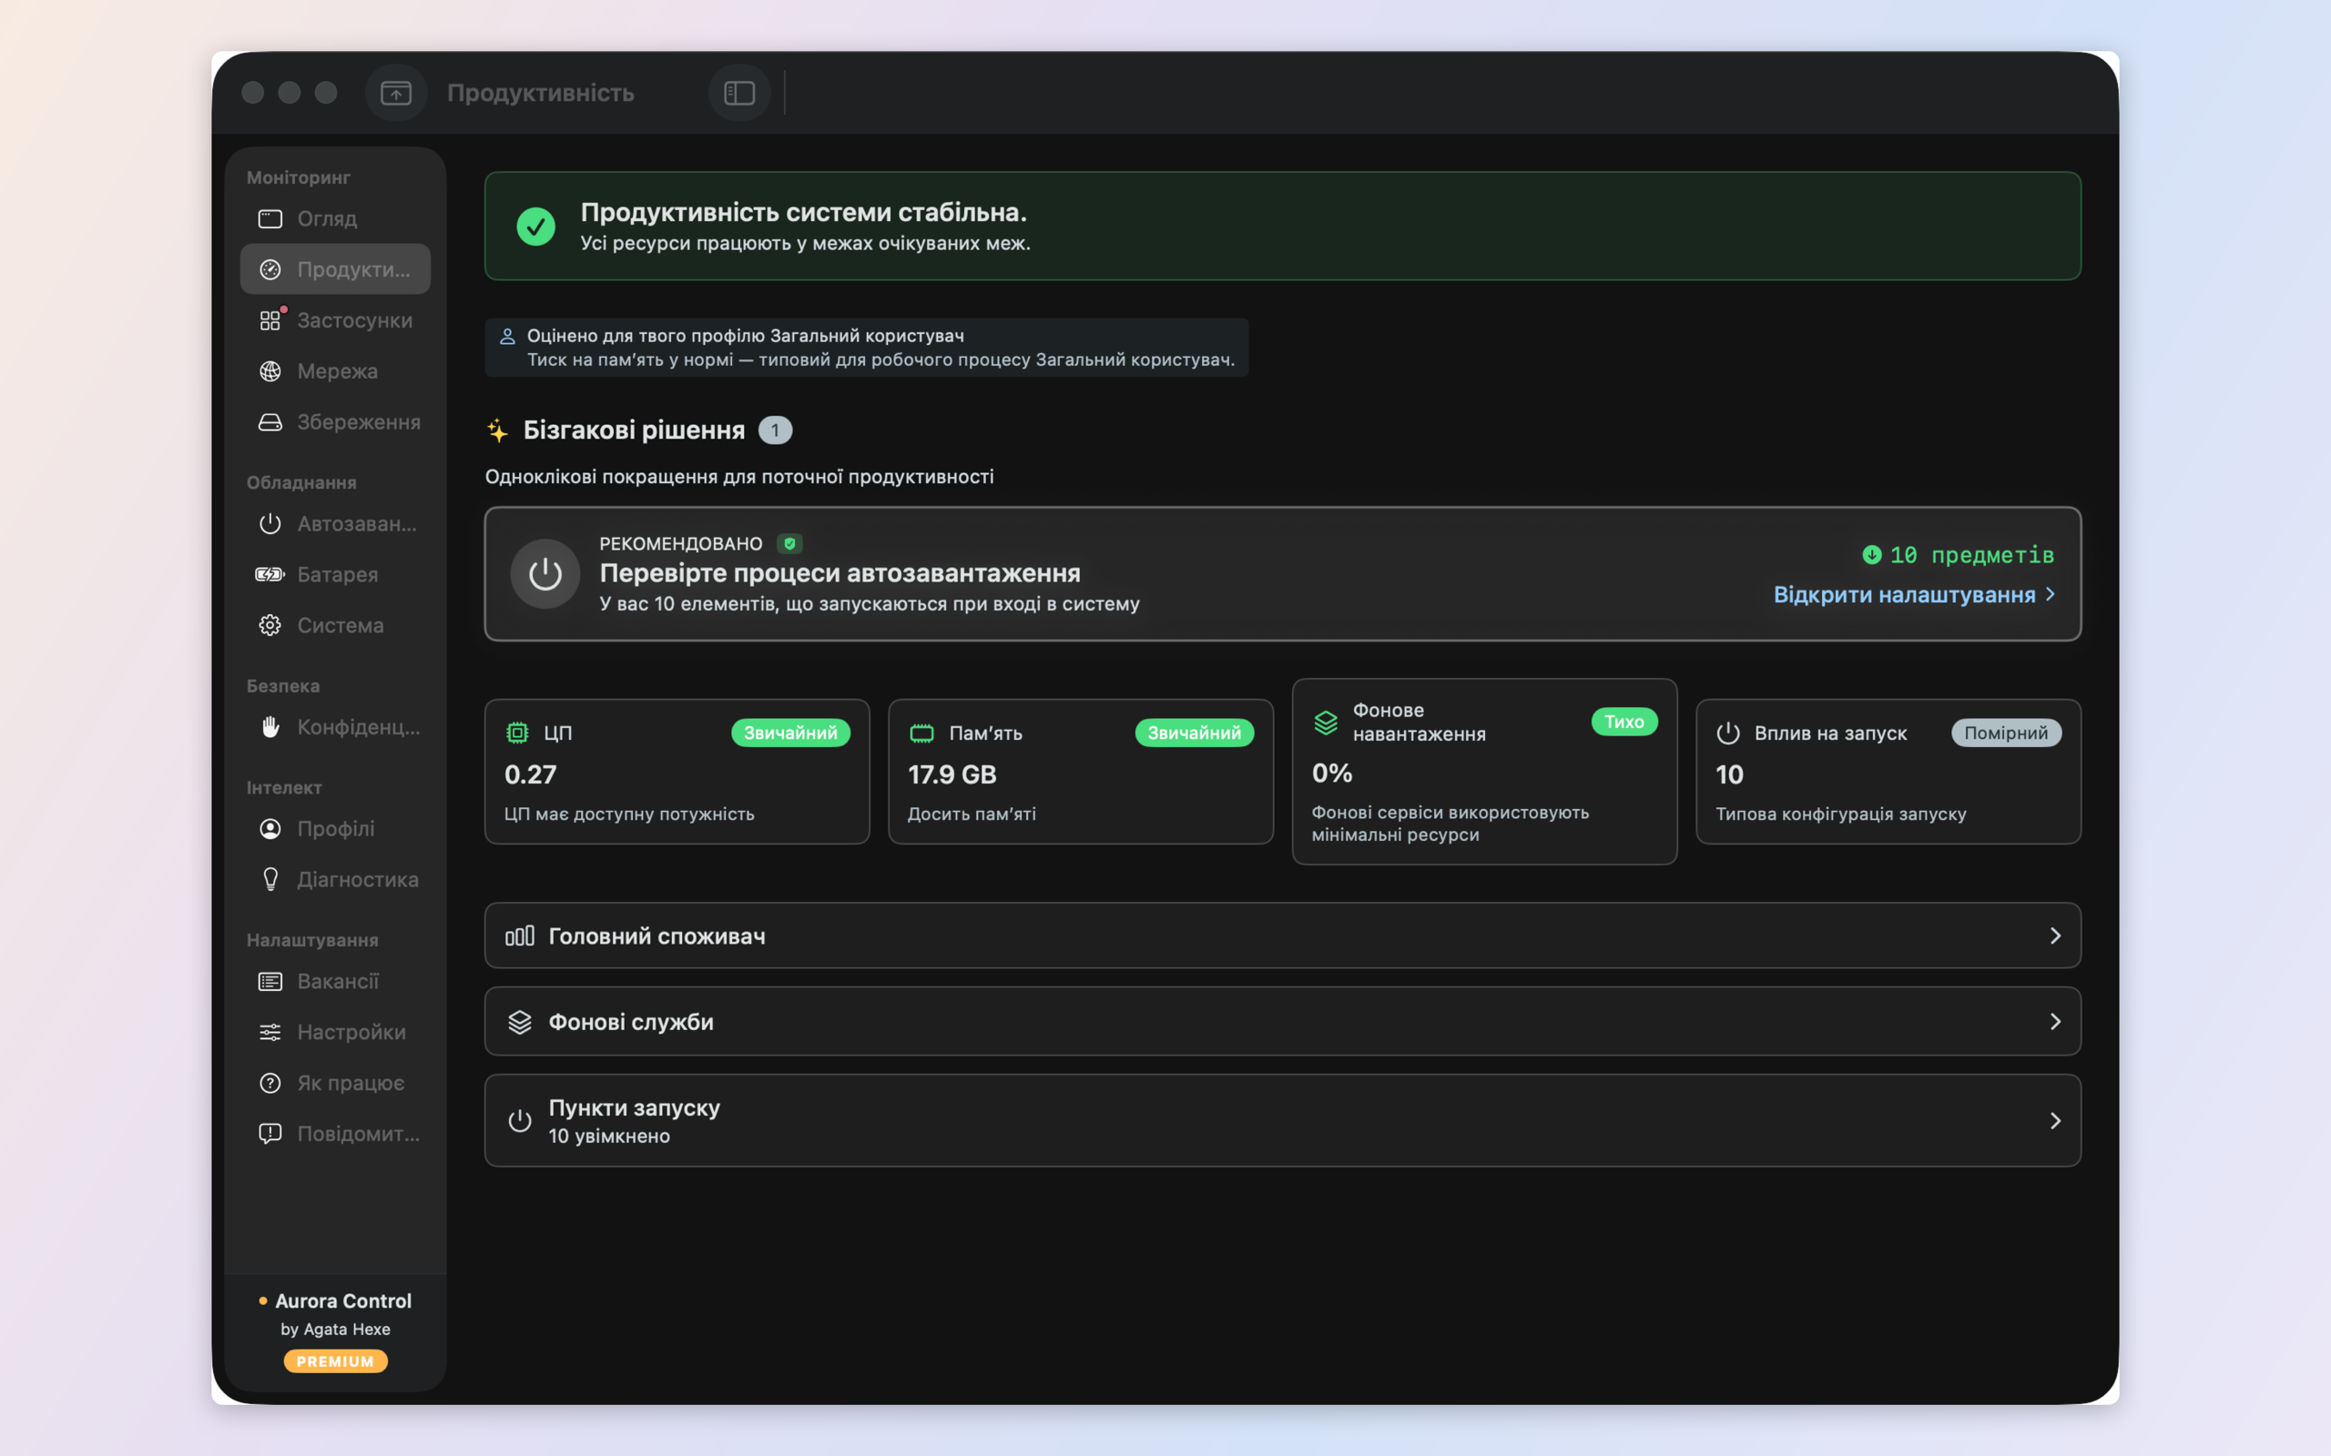Image resolution: width=2331 pixels, height=1456 pixels.
Task: Open the Мережа network section
Action: point(335,371)
